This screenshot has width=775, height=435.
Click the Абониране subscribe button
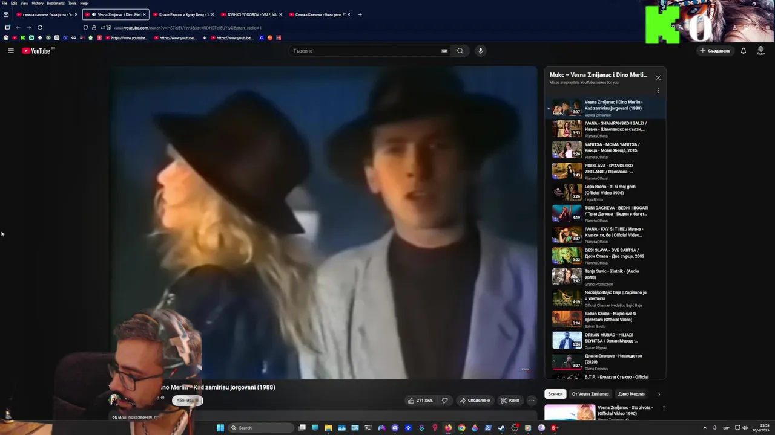click(x=186, y=400)
